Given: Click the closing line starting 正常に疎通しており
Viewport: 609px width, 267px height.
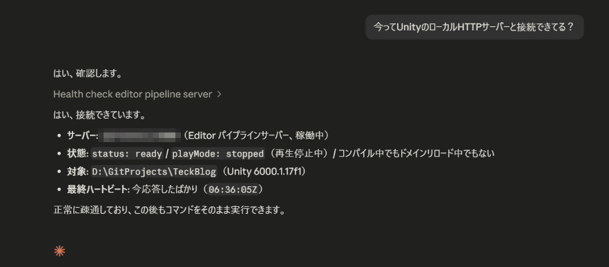Looking at the screenshot, I should [169, 210].
